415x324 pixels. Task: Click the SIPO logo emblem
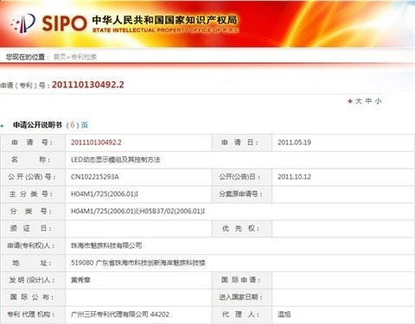[23, 23]
